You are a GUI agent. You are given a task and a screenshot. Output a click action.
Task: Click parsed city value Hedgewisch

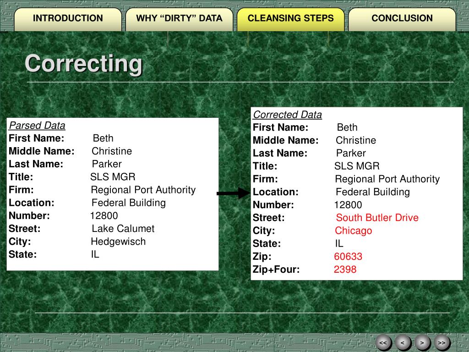click(x=118, y=242)
